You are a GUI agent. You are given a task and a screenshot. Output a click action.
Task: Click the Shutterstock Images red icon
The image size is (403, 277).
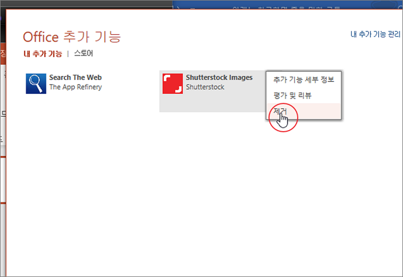172,84
